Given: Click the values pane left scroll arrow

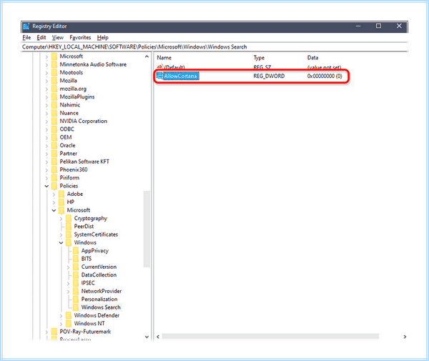Looking at the screenshot, I should click(158, 337).
